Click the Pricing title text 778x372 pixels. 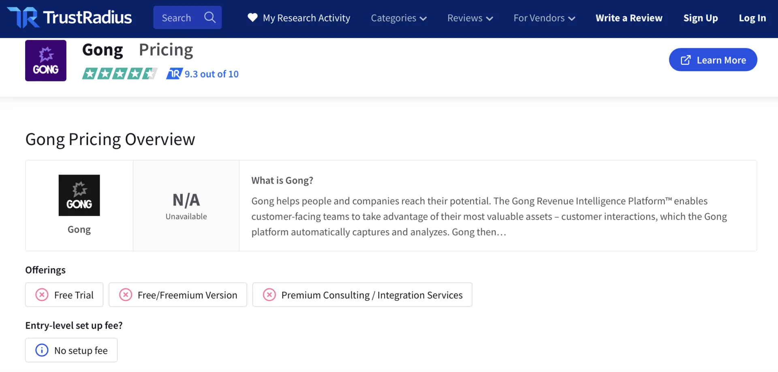click(166, 50)
